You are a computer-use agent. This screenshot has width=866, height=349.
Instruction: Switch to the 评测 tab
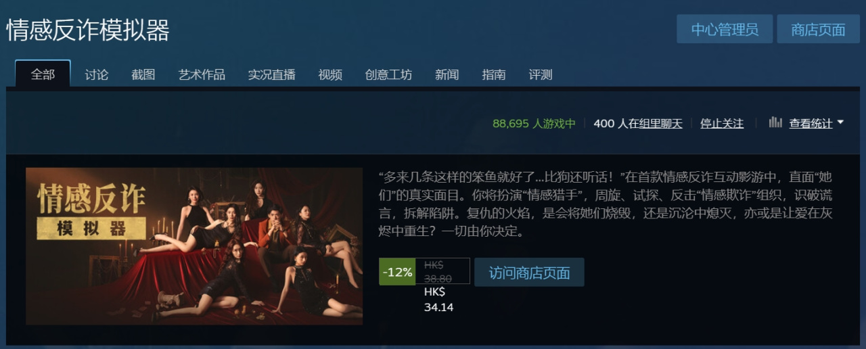click(x=541, y=74)
